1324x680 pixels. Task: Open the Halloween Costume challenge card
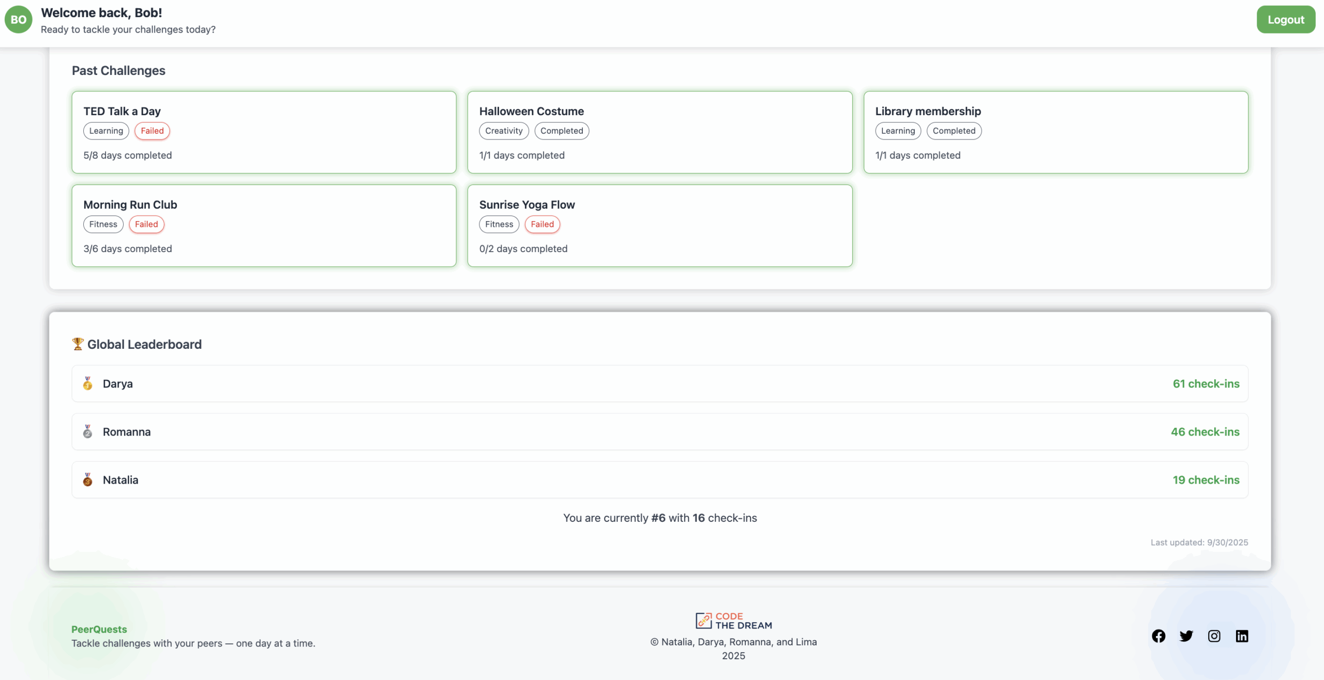[659, 132]
